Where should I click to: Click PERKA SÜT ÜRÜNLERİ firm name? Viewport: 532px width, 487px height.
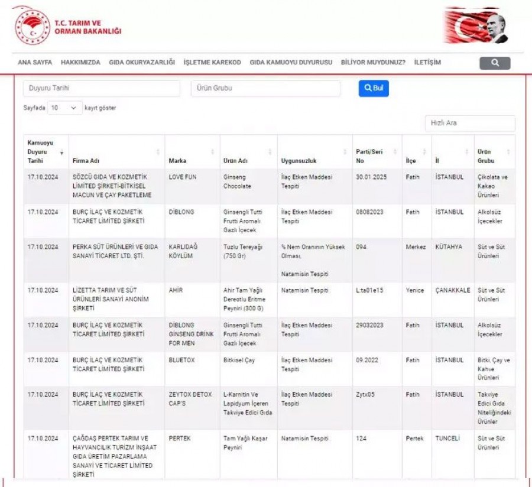click(x=115, y=251)
